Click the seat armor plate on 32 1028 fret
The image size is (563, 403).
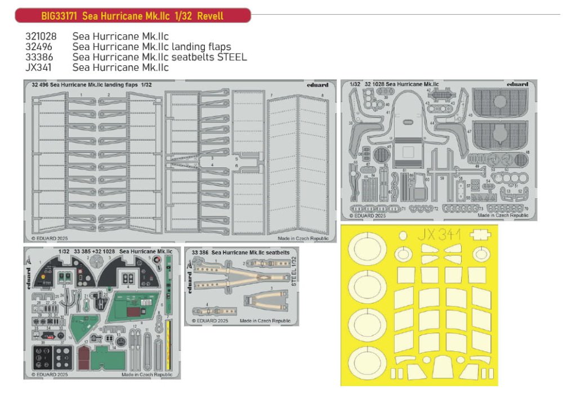click(408, 128)
